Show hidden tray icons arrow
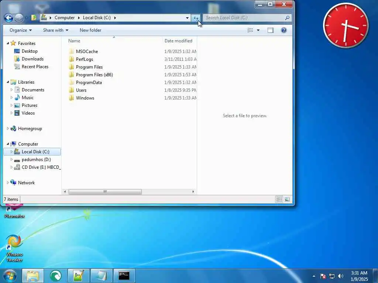The width and height of the screenshot is (378, 283). pos(314,276)
